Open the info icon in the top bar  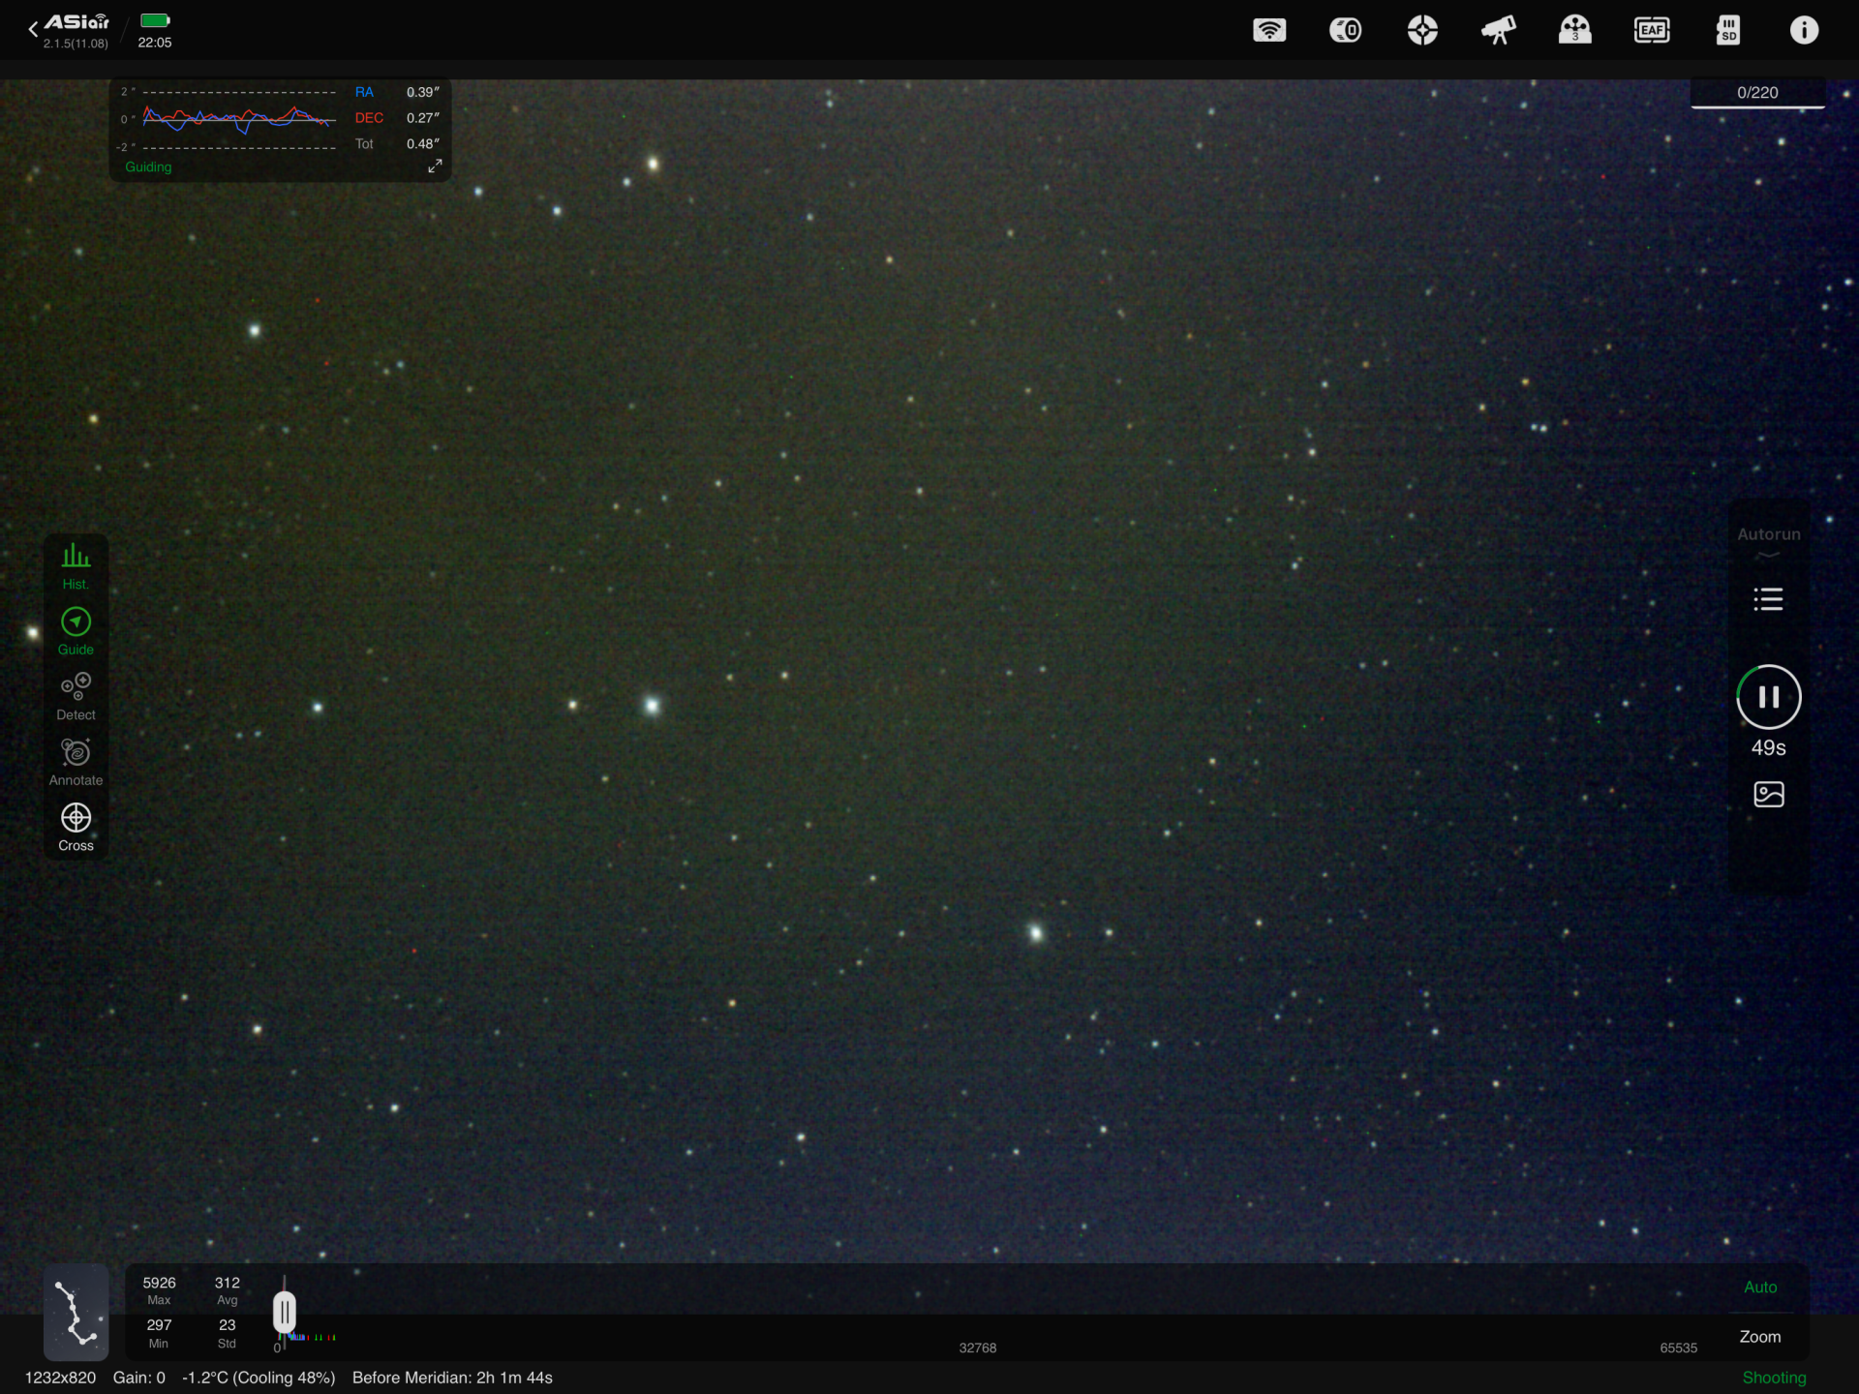[1804, 30]
